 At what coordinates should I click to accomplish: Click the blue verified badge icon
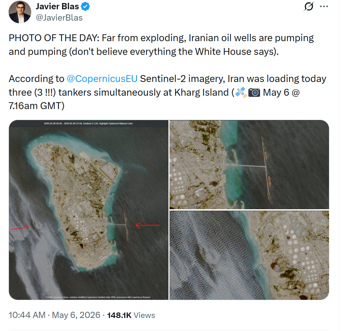(85, 7)
